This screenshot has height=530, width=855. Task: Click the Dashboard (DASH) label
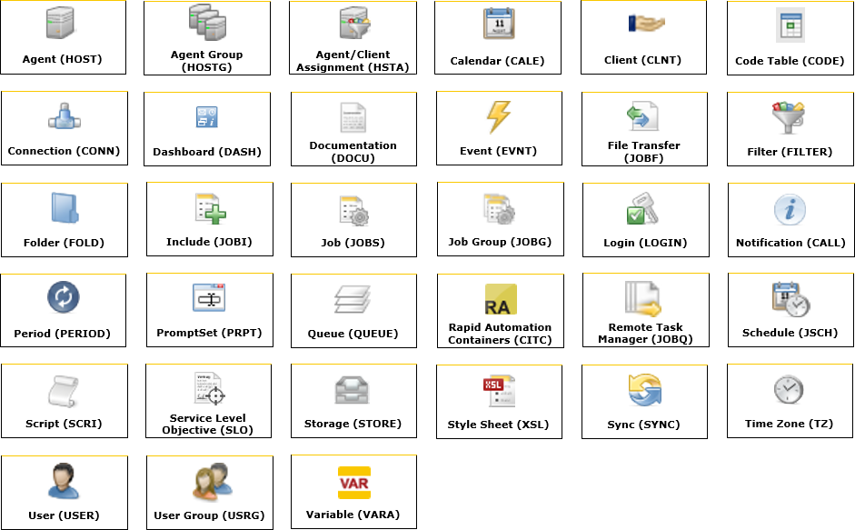[207, 152]
